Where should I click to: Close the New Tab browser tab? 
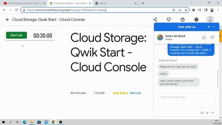tap(136, 3)
